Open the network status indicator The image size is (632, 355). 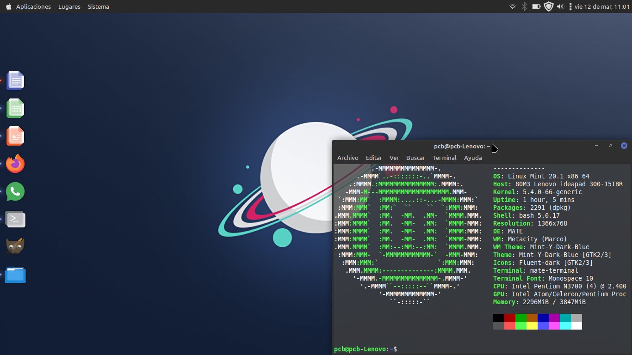(512, 6)
